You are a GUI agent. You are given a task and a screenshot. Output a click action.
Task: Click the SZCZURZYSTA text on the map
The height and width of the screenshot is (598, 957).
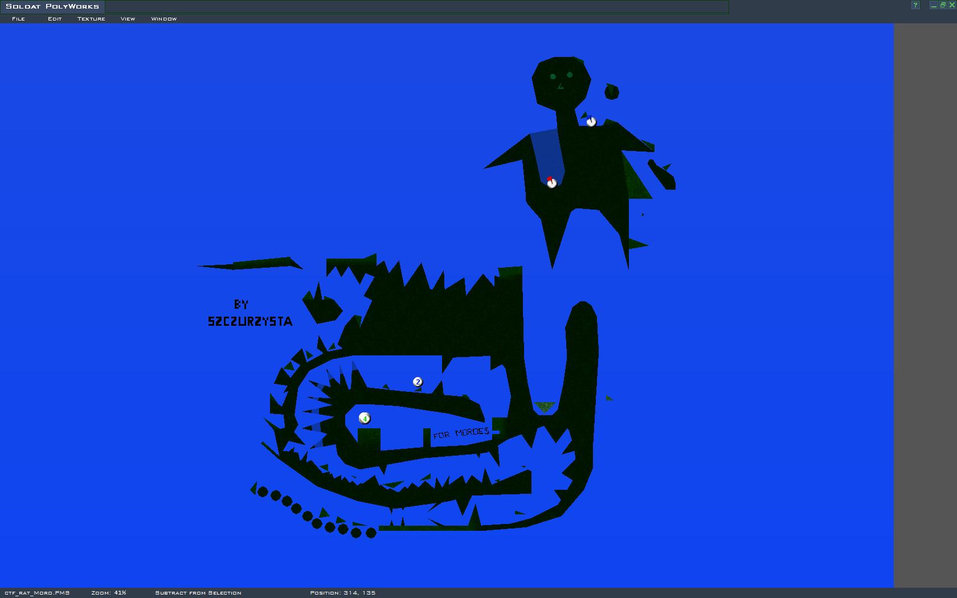[x=250, y=322]
